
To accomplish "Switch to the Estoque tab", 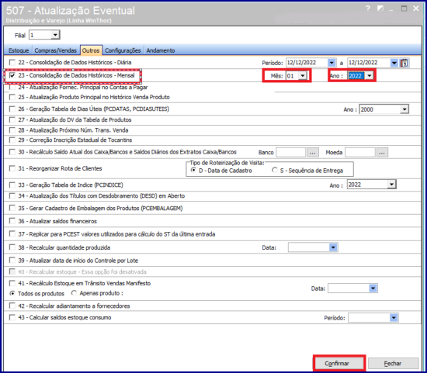I will (x=19, y=50).
